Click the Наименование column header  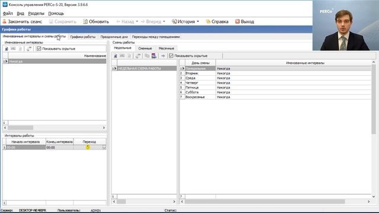click(x=57, y=56)
